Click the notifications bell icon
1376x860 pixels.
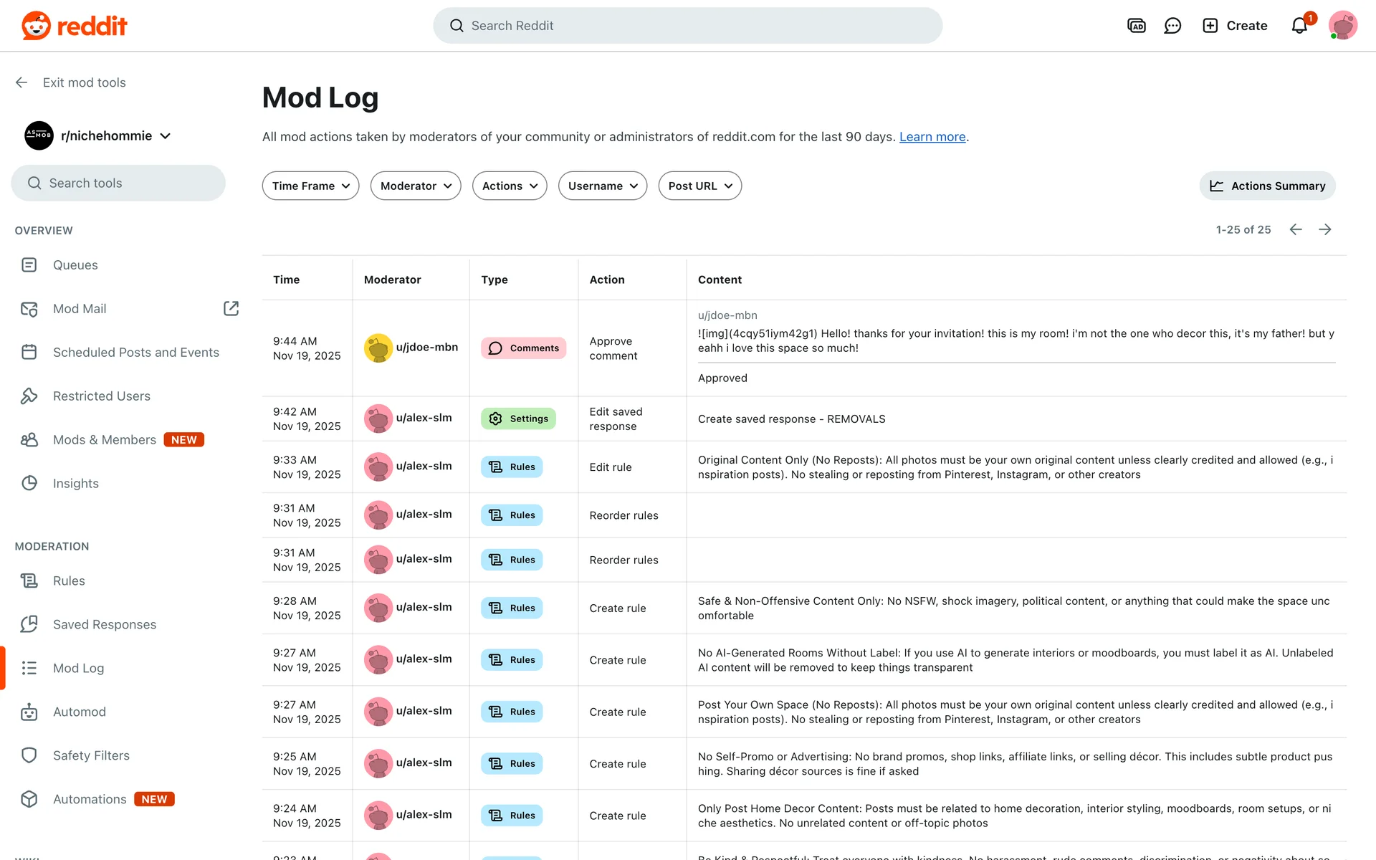click(x=1299, y=26)
